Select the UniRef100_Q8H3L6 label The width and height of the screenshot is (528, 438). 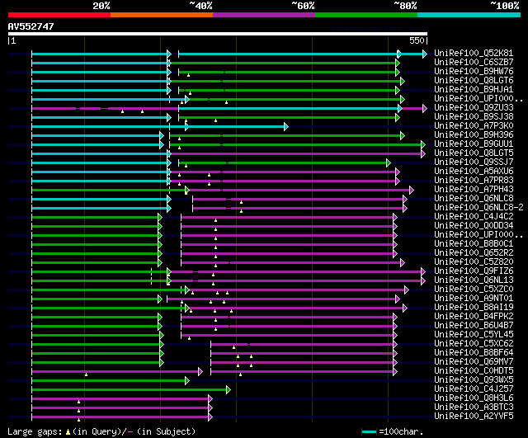tap(474, 398)
